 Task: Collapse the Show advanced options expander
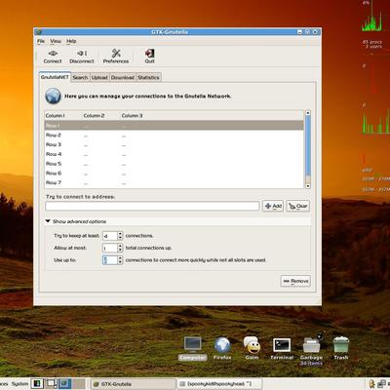click(48, 221)
